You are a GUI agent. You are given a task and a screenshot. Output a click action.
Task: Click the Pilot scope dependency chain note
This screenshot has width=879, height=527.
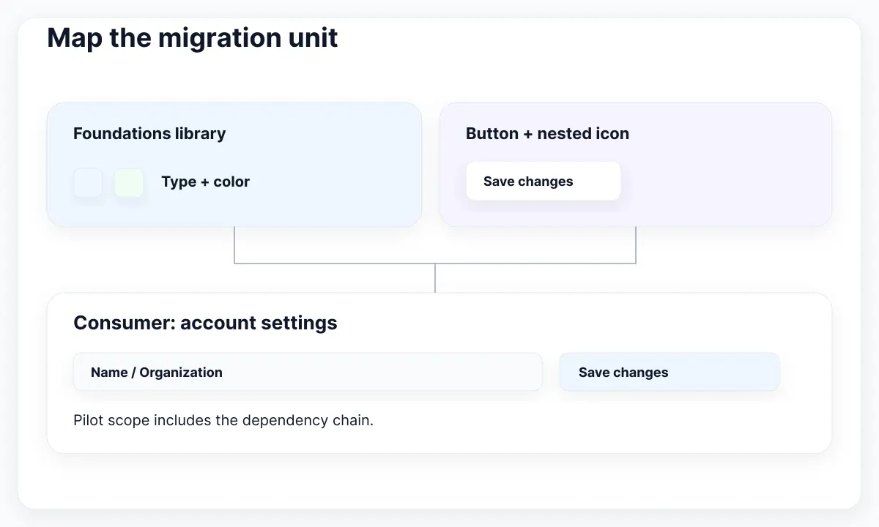pyautogui.click(x=223, y=421)
